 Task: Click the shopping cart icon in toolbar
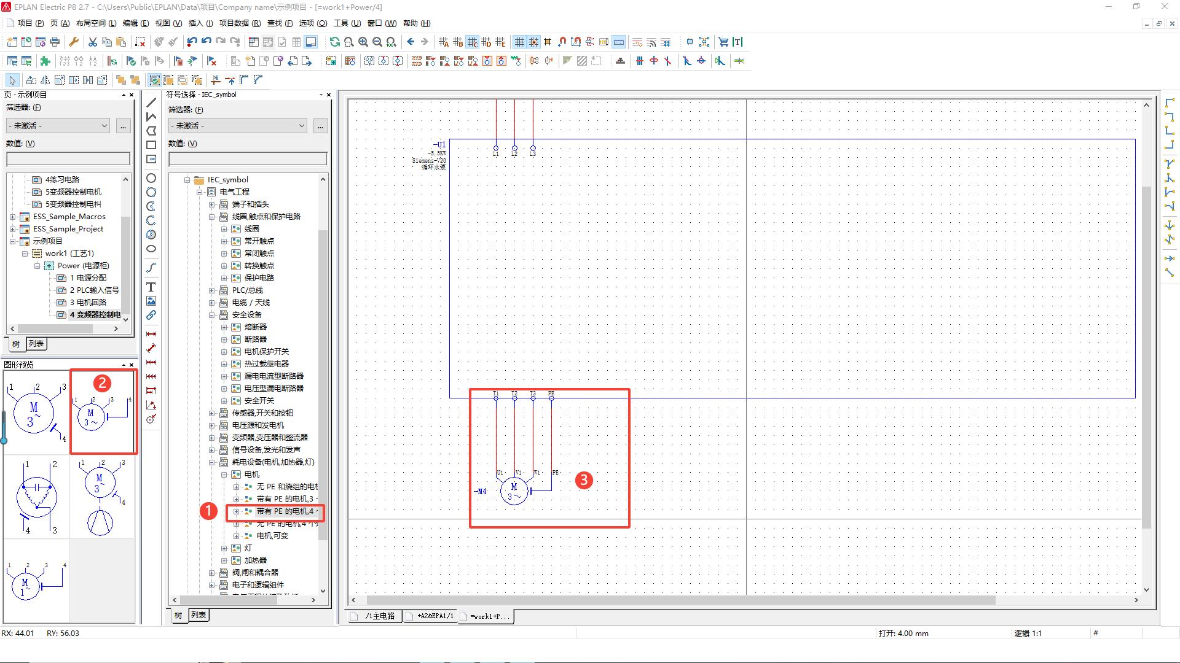(723, 42)
